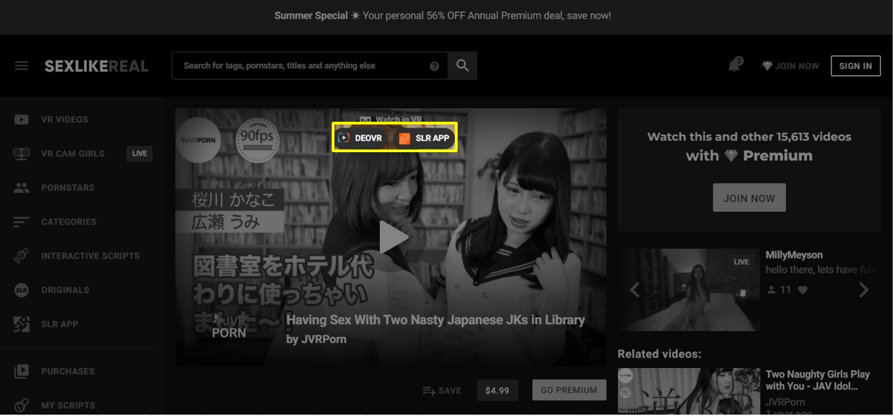Open Originals in the sidebar
Image resolution: width=893 pixels, height=416 pixels.
pos(65,290)
